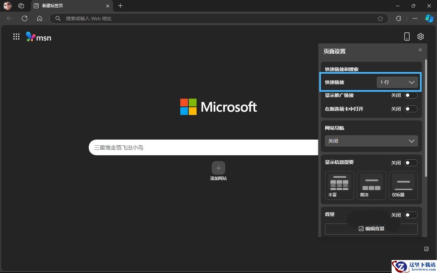Expand the 快速链接 rows dropdown
This screenshot has height=273, width=437.
(x=397, y=82)
